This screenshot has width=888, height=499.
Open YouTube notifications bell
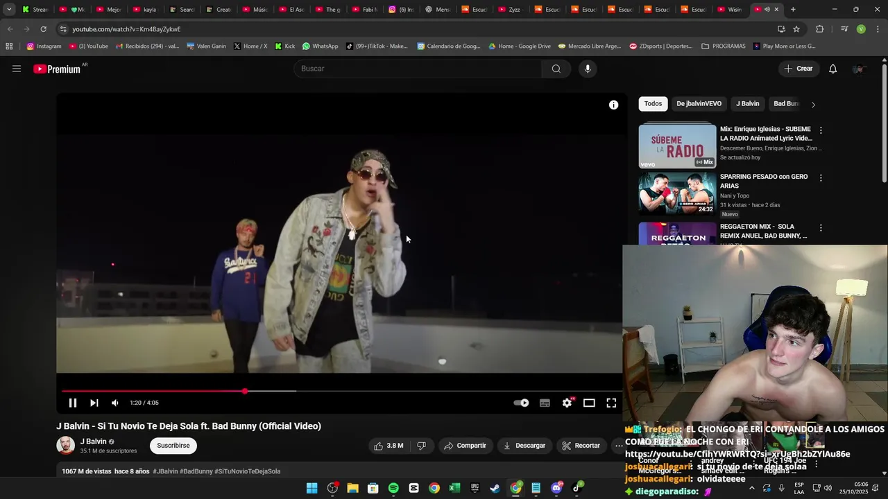[833, 69]
